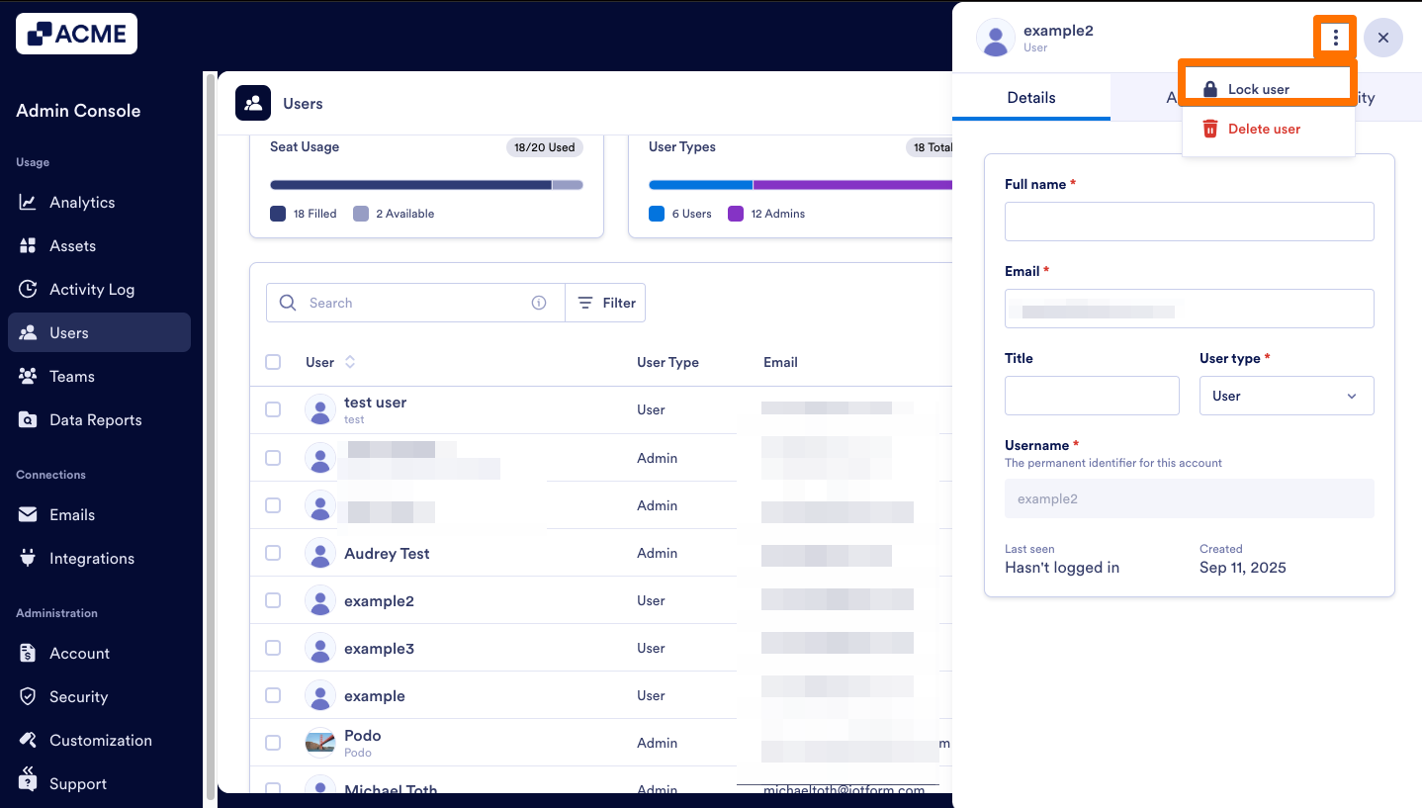Open three-dot more options menu
Screen dimensions: 1422x808
(1335, 38)
